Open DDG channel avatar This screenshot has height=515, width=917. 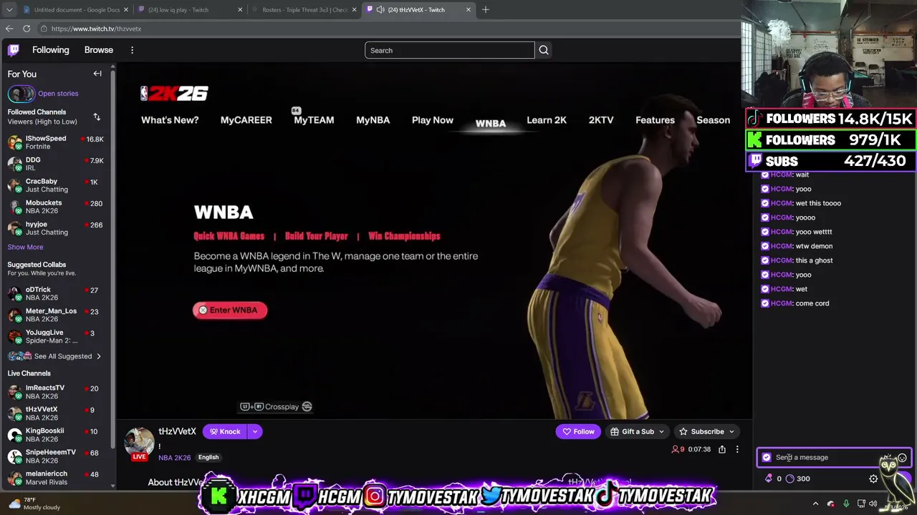pyautogui.click(x=15, y=164)
